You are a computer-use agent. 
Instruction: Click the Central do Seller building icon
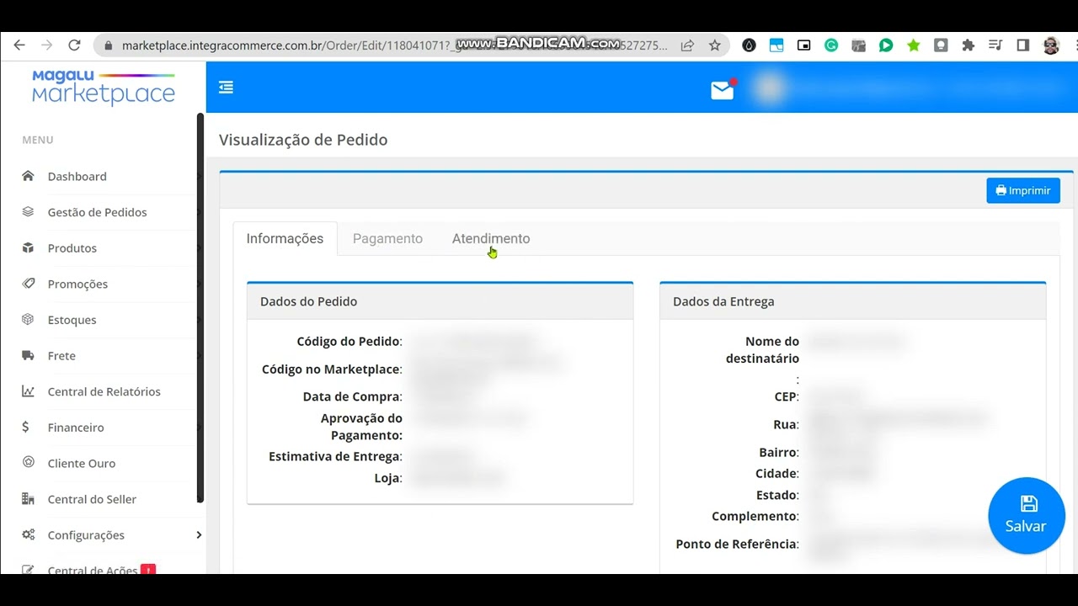pyautogui.click(x=28, y=499)
